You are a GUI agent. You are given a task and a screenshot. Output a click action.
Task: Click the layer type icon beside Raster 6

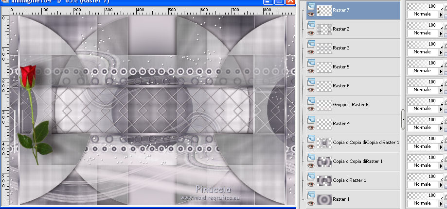(311, 82)
